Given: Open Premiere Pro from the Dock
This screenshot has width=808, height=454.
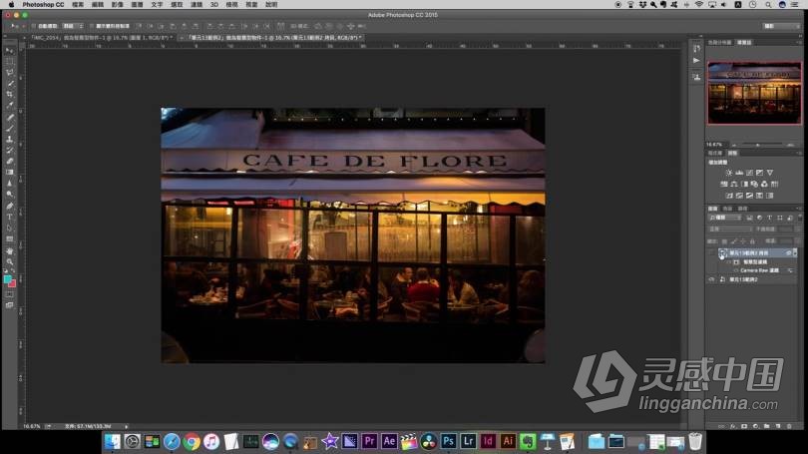Looking at the screenshot, I should tap(369, 441).
